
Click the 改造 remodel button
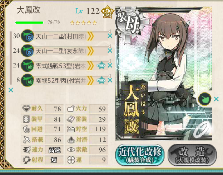[192, 155]
